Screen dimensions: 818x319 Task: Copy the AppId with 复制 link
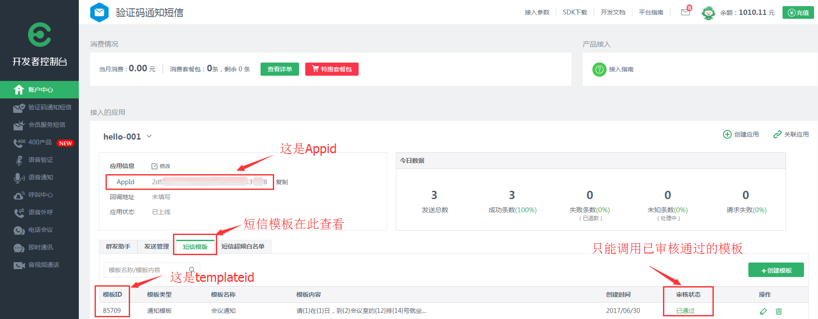click(x=282, y=182)
